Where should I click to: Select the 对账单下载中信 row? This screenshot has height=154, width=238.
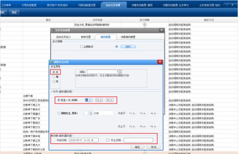point(32,136)
